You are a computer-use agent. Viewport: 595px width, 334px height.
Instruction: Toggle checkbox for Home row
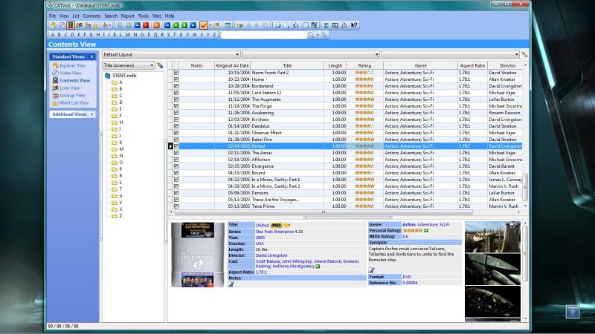pyautogui.click(x=176, y=79)
